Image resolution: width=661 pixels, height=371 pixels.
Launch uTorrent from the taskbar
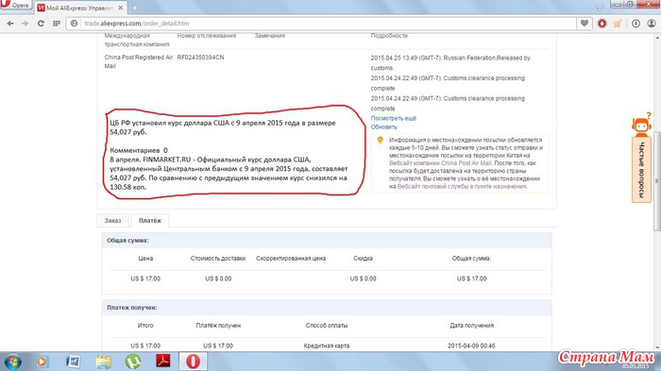point(133,362)
